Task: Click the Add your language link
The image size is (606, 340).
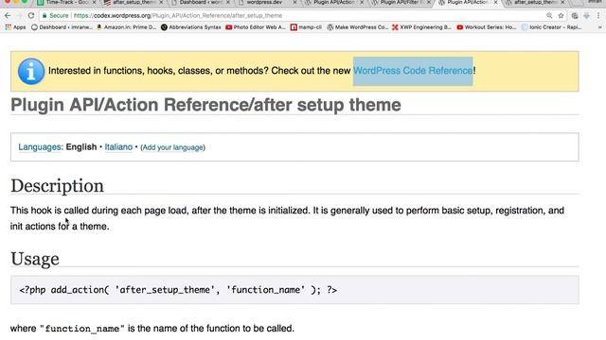Action: click(x=172, y=147)
